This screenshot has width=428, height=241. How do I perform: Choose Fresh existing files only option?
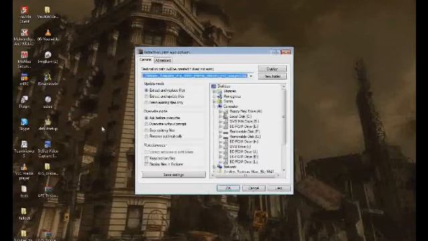pyautogui.click(x=164, y=102)
